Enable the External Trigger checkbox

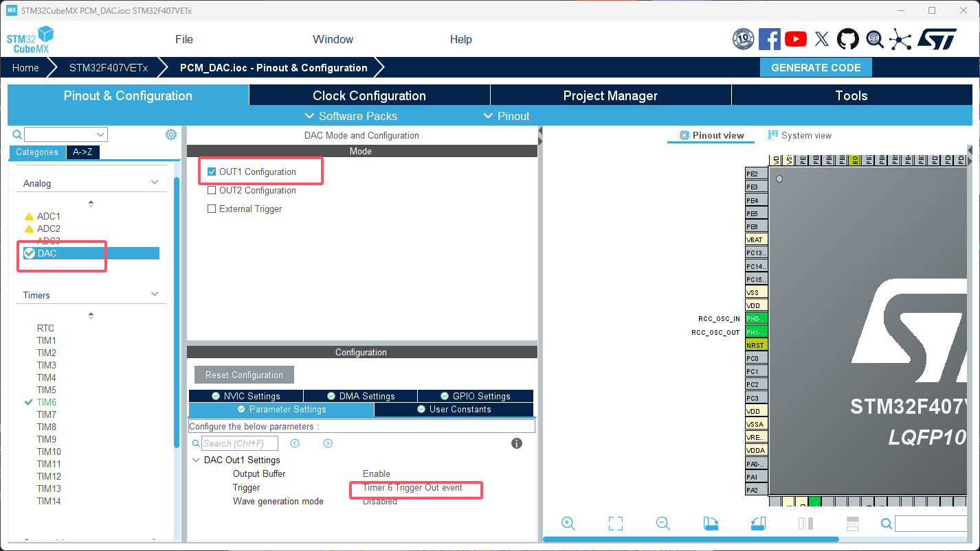[212, 209]
